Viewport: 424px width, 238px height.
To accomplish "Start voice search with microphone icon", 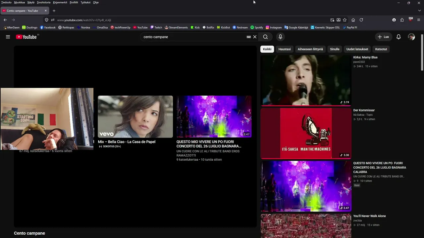I will (x=280, y=37).
